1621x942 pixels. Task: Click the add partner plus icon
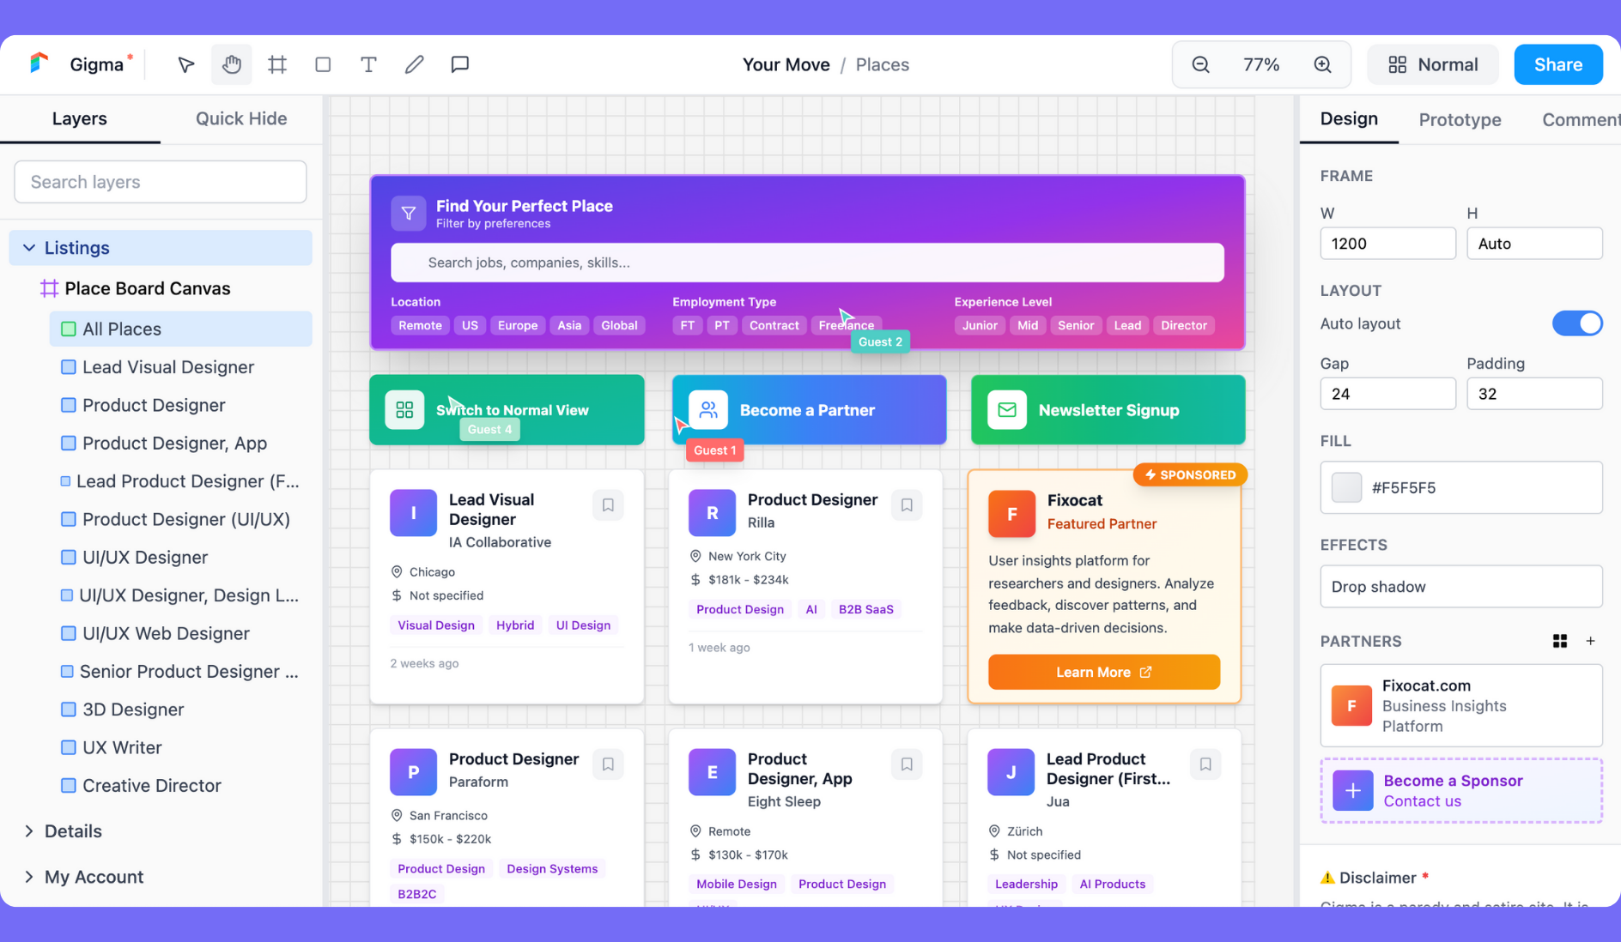pyautogui.click(x=1591, y=641)
